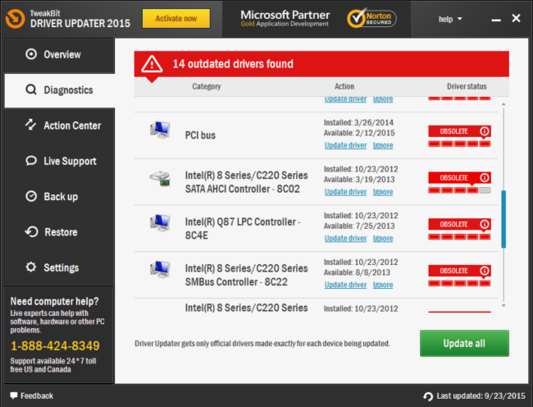
Task: Ignore the PCI bus driver update
Action: 383,145
